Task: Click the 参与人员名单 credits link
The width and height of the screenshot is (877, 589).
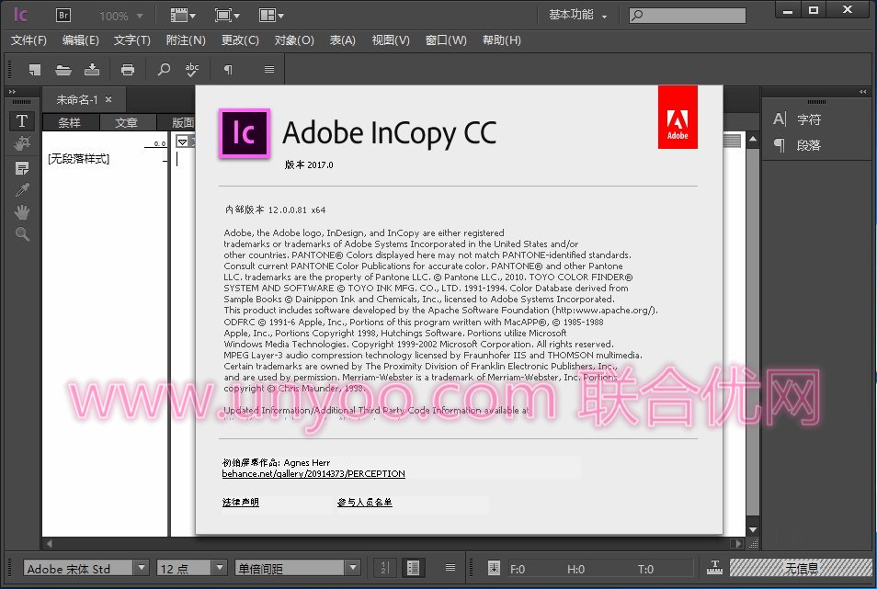Action: coord(365,502)
